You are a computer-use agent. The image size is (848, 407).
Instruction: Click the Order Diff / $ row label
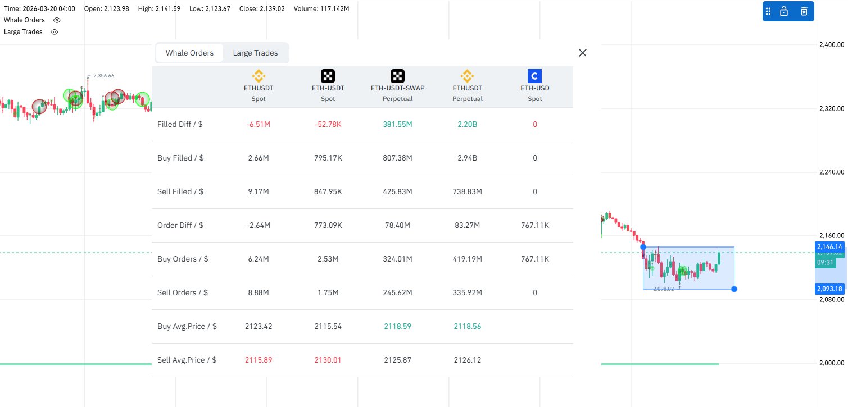(x=180, y=225)
